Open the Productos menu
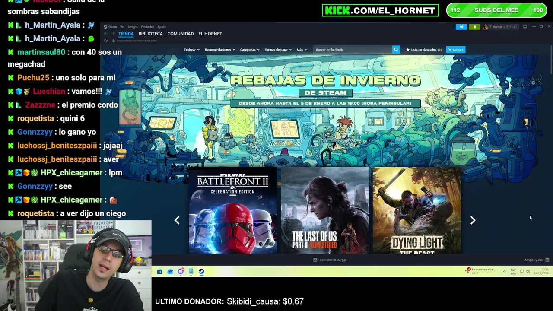 147,27
